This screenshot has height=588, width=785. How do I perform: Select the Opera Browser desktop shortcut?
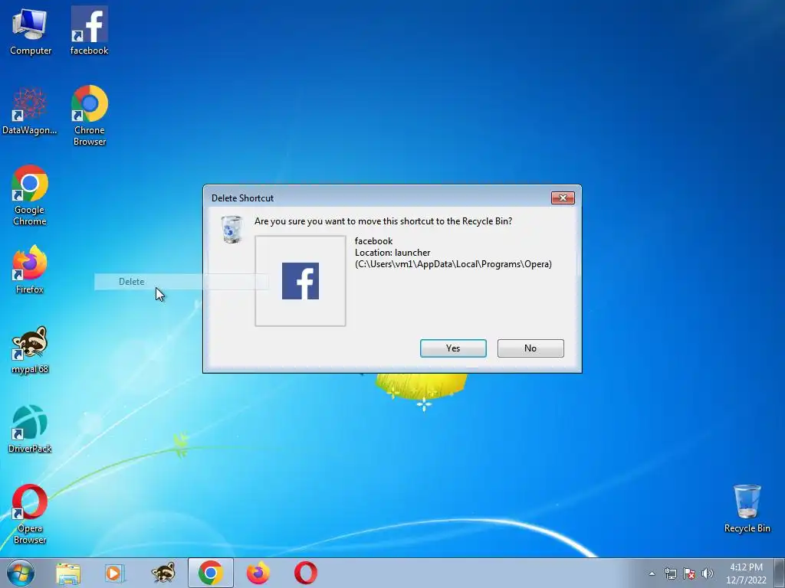pyautogui.click(x=30, y=514)
